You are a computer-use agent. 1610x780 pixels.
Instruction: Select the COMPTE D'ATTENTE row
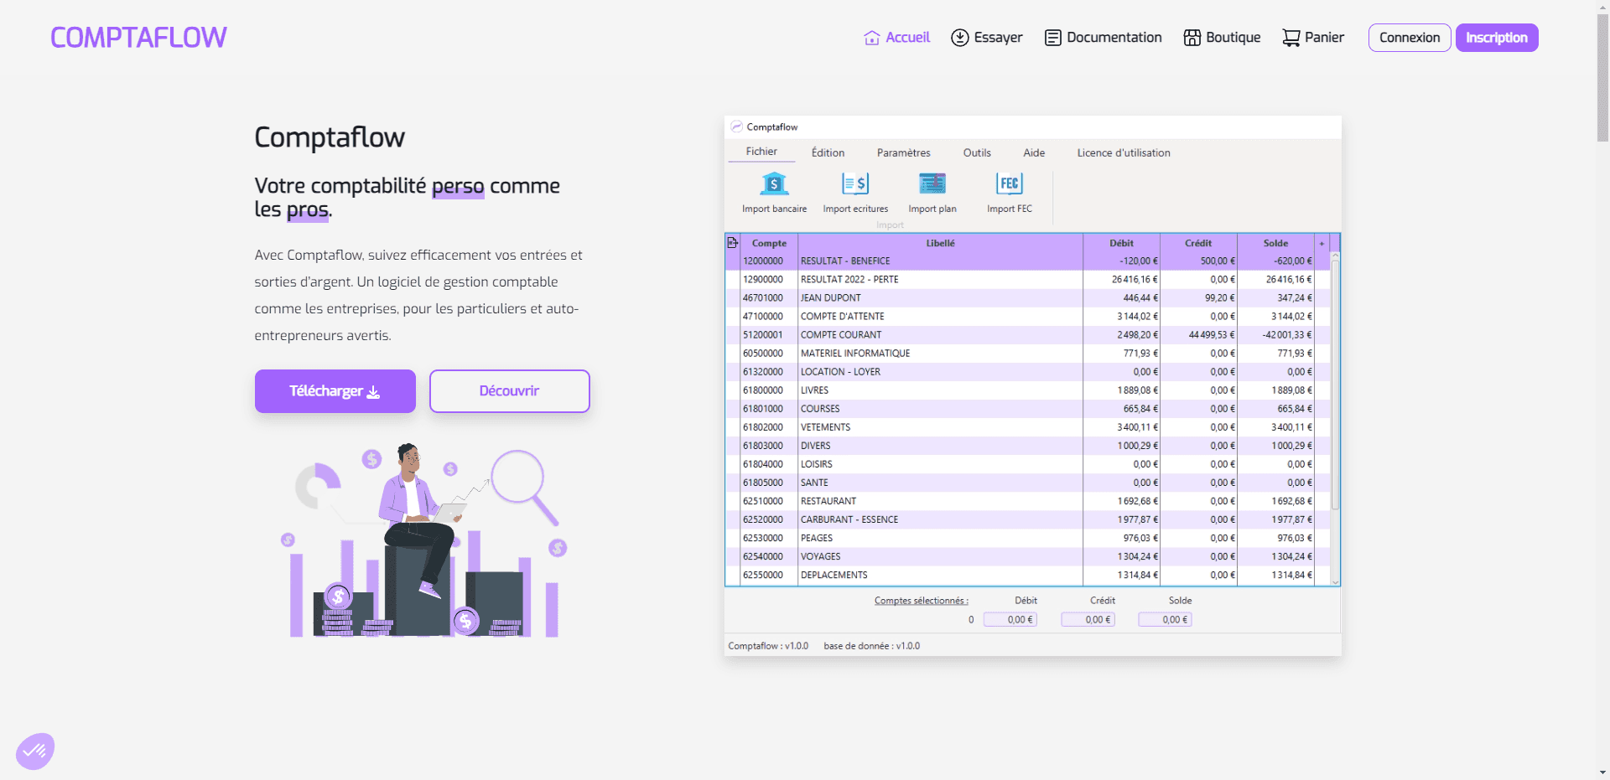point(1027,317)
